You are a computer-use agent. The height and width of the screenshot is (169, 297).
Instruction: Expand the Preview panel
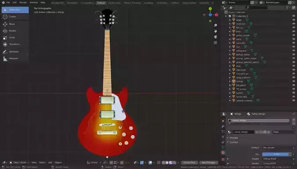234,138
